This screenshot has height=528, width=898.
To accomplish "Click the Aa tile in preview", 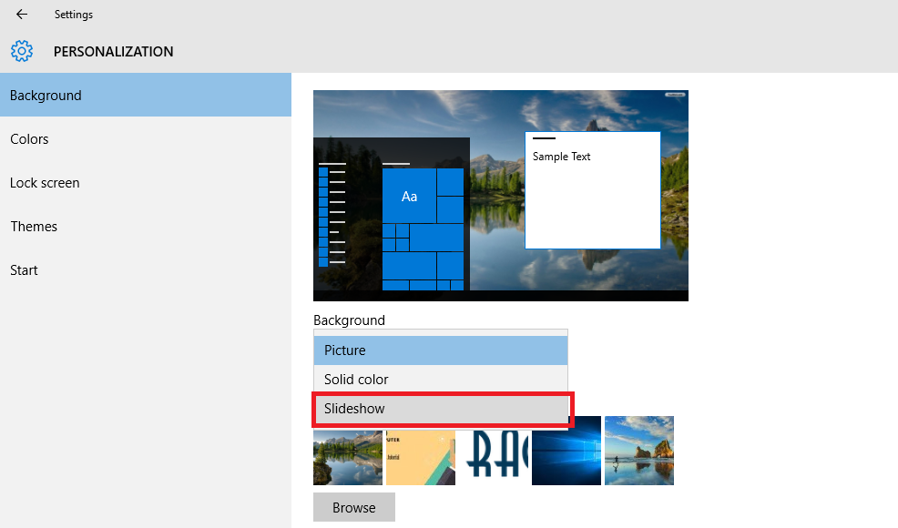I will (409, 197).
